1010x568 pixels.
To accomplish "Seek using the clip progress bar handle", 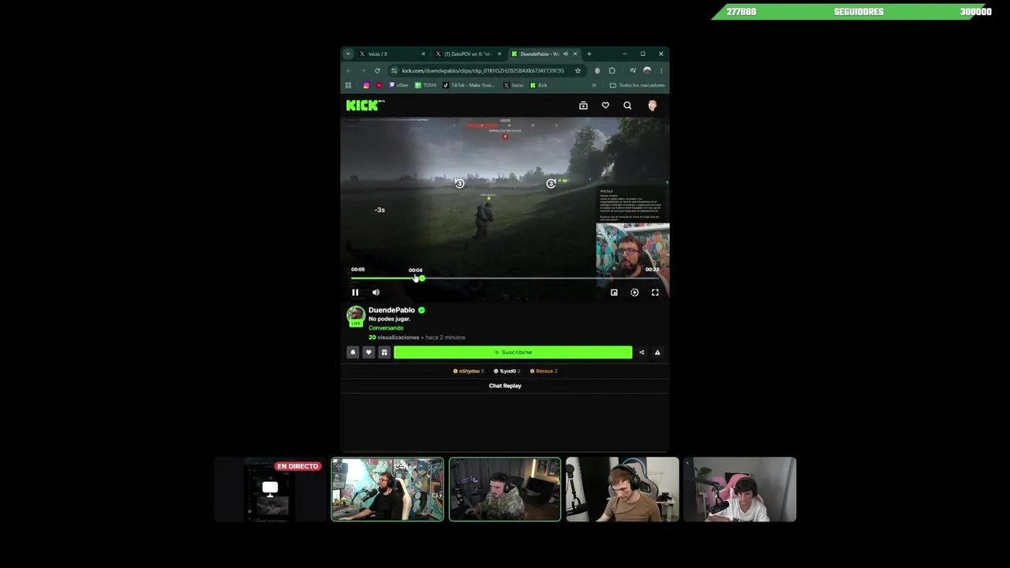I will (x=422, y=278).
